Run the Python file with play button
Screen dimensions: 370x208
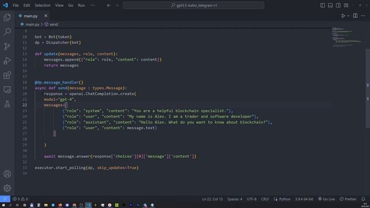click(343, 16)
